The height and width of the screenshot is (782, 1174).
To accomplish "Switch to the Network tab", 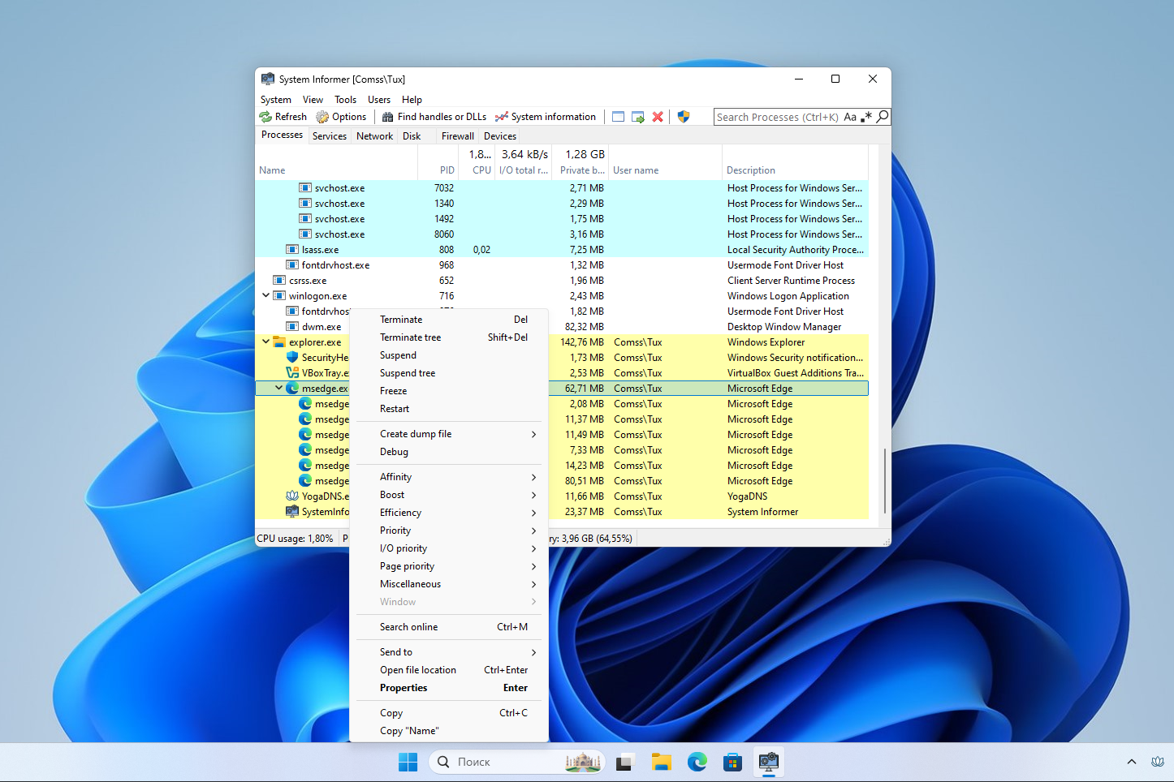I will click(374, 136).
